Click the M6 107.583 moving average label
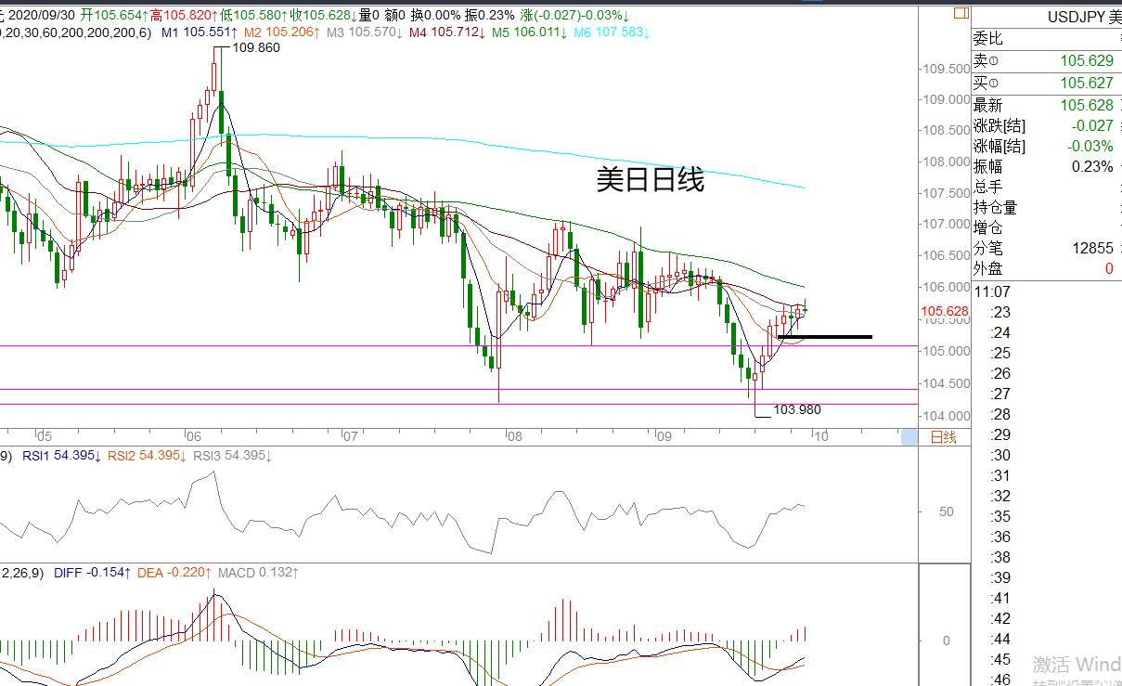The image size is (1122, 686). 612,32
